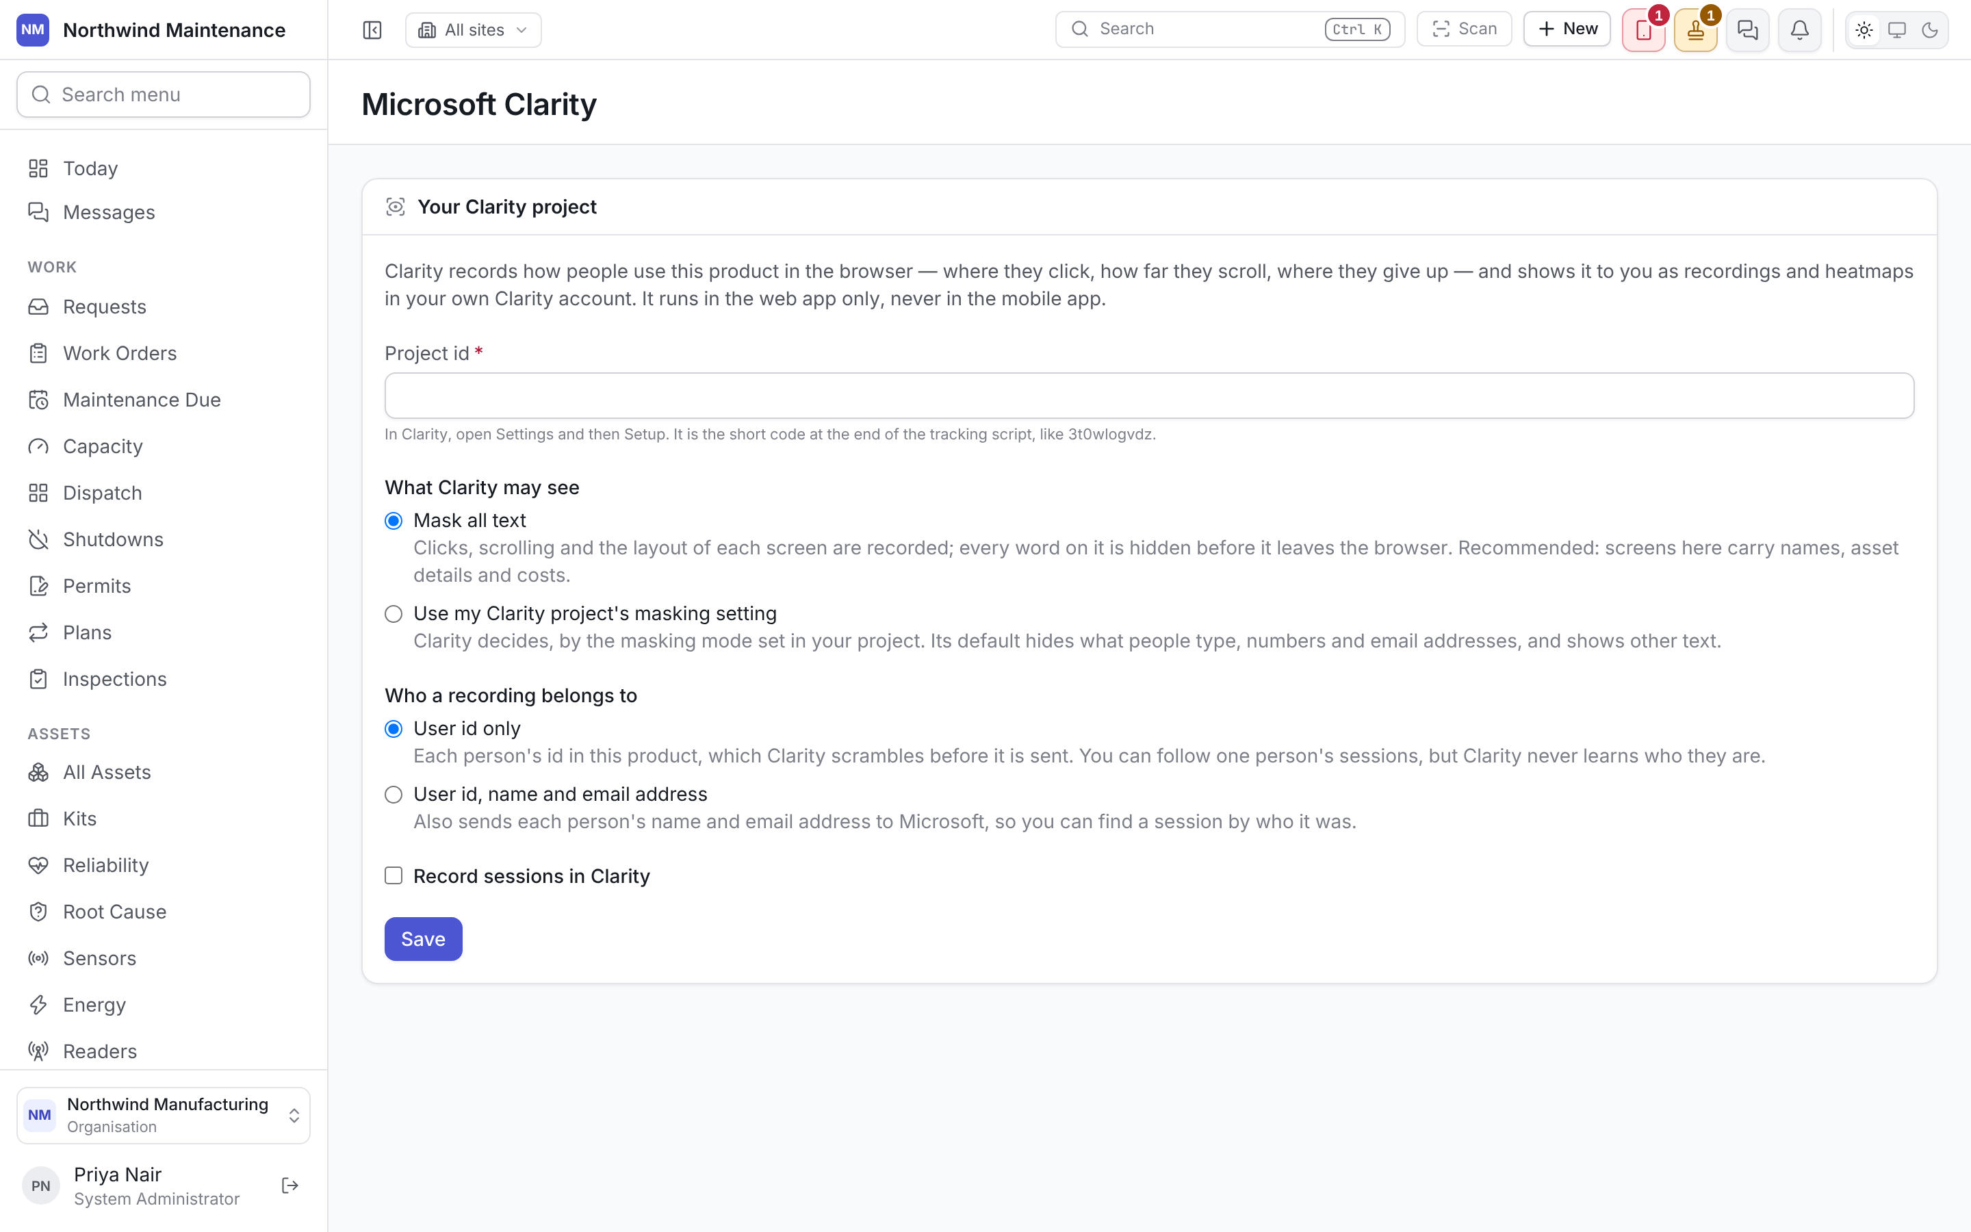1971x1232 pixels.
Task: Expand the Northwind Manufacturing organisation switcher
Action: (164, 1116)
